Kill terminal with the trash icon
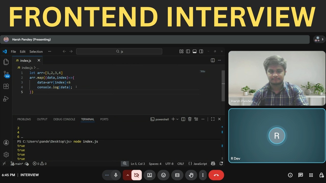This screenshot has width=326, height=183. [x=190, y=119]
